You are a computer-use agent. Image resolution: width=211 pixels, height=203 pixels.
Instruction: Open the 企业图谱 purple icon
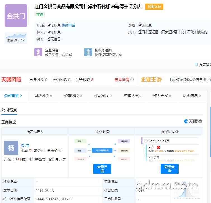[38, 52]
